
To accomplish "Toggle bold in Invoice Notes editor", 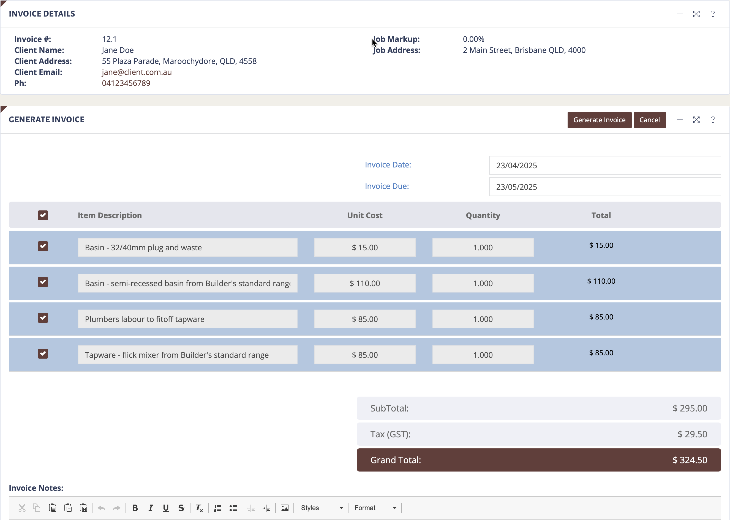I will tap(135, 508).
